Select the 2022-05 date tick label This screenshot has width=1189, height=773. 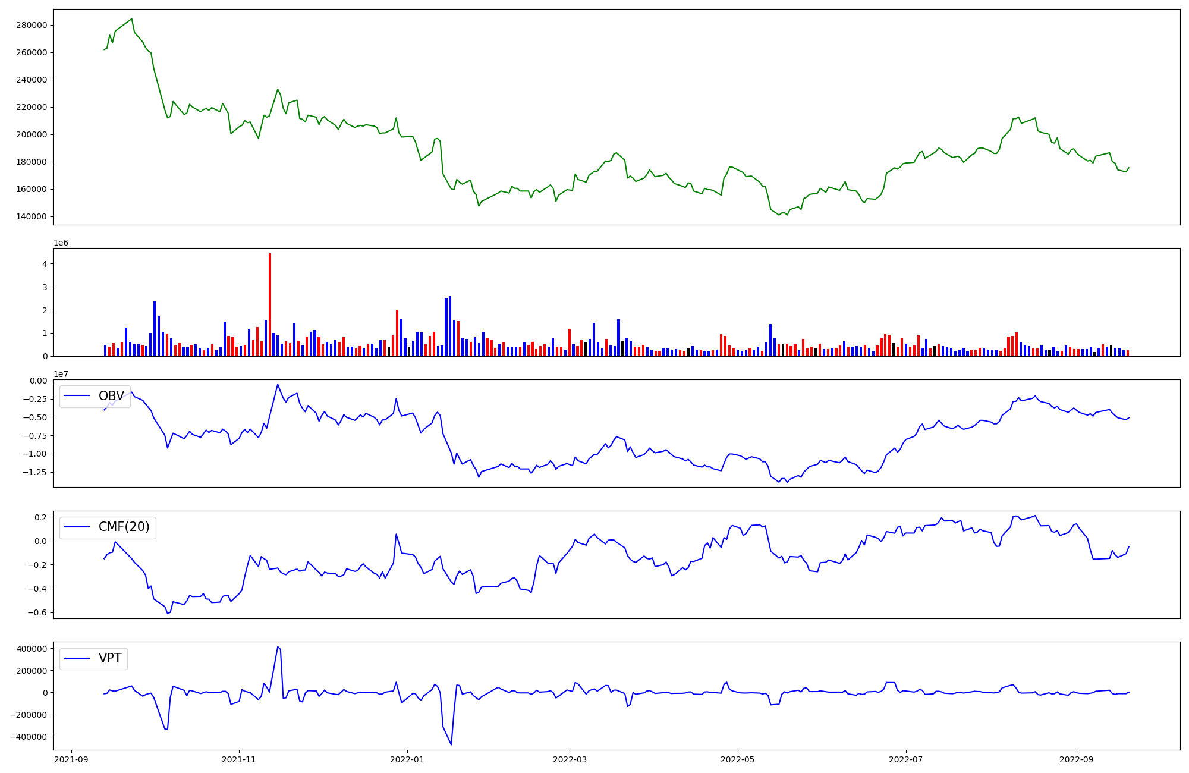pyautogui.click(x=738, y=759)
